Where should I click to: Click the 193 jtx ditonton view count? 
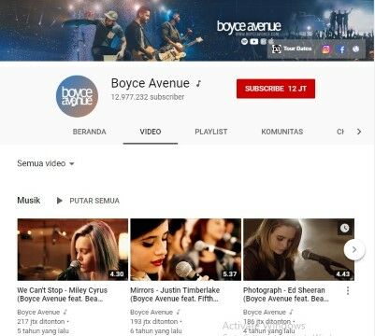(154, 321)
